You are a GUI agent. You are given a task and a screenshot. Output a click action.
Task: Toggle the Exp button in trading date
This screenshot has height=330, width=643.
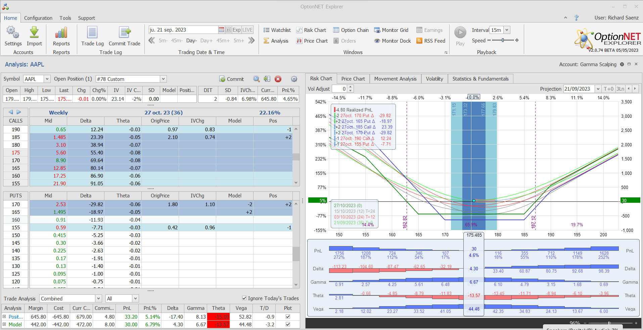pyautogui.click(x=237, y=30)
